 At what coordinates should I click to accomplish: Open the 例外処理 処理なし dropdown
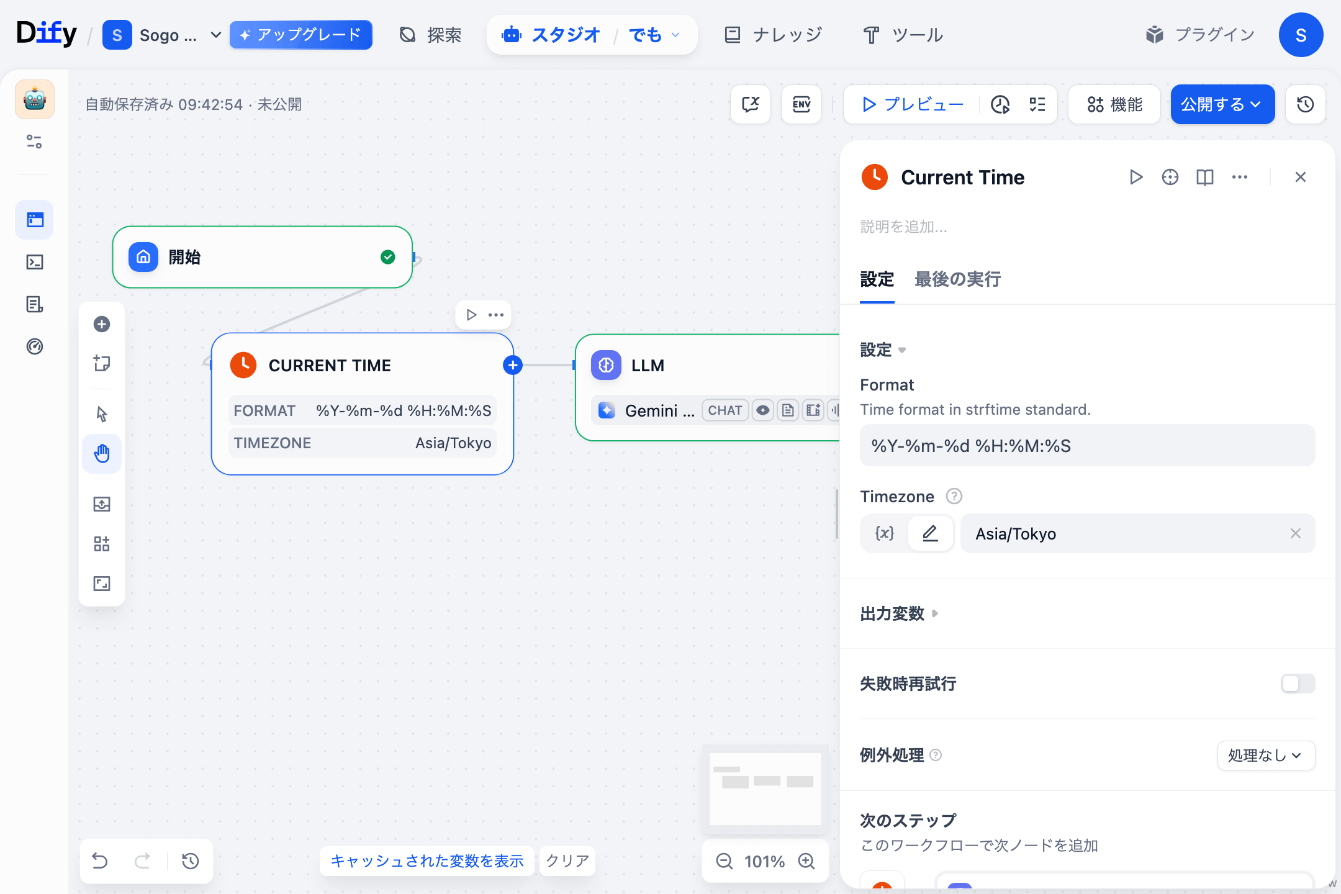pos(1266,756)
